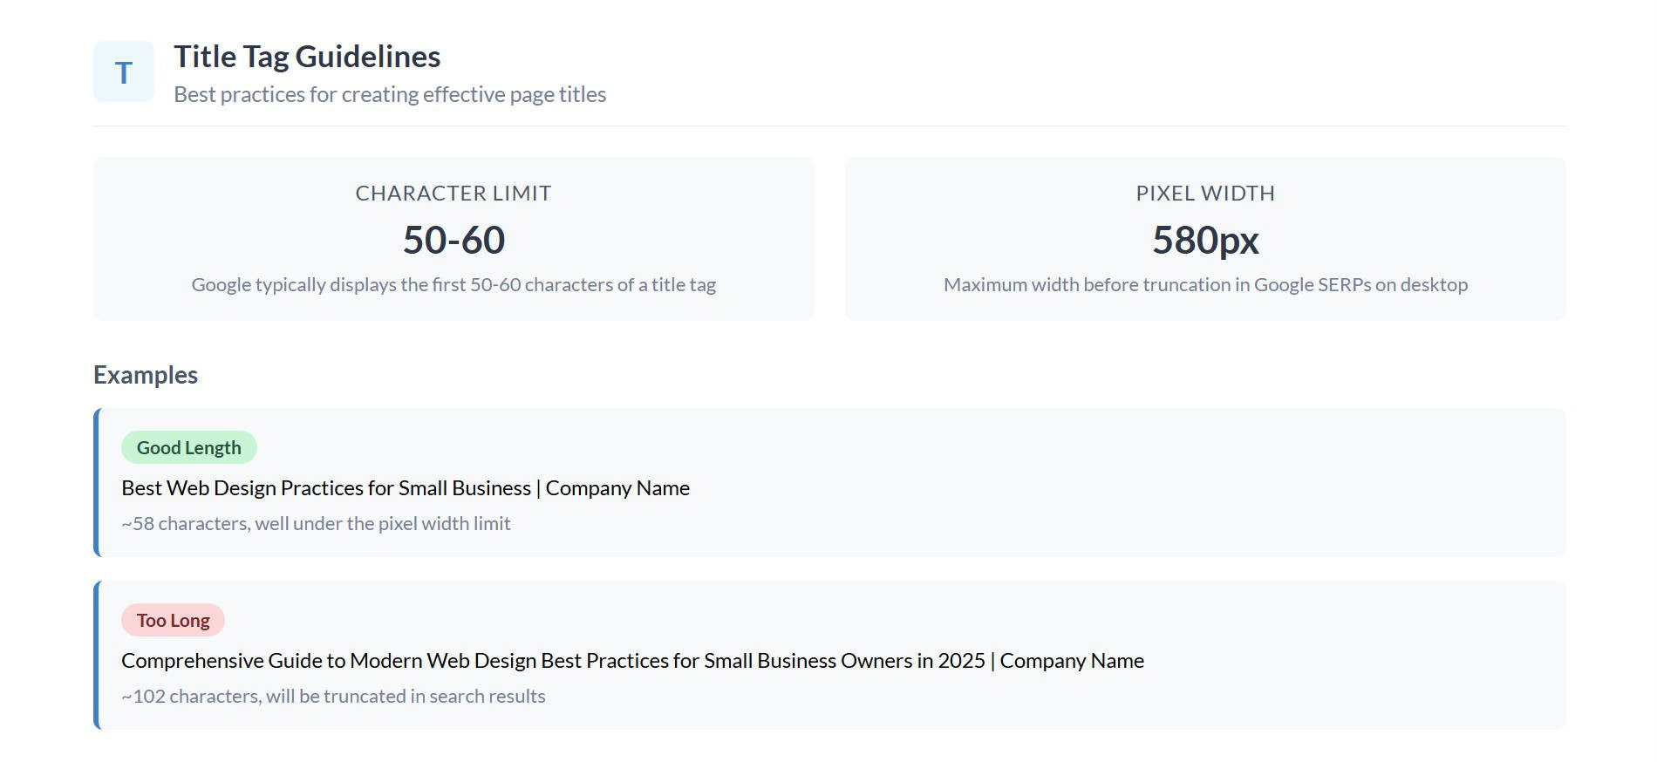Click the green Good Length badge
This screenshot has width=1657, height=762.
click(188, 447)
